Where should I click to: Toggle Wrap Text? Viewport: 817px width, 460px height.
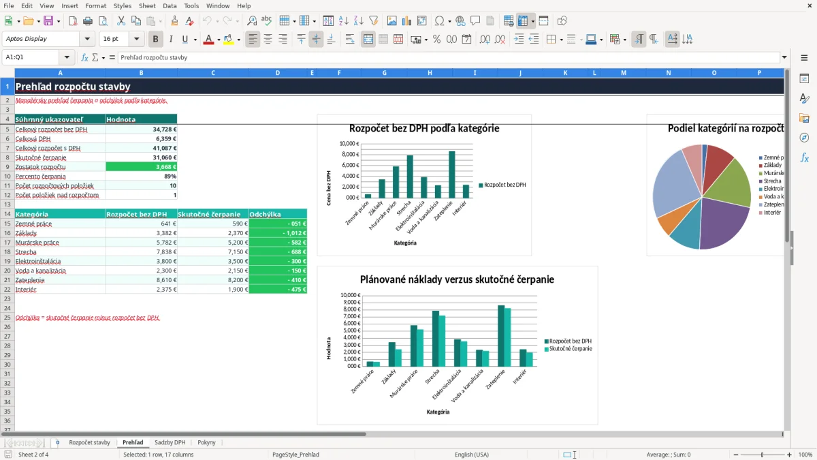pyautogui.click(x=350, y=40)
